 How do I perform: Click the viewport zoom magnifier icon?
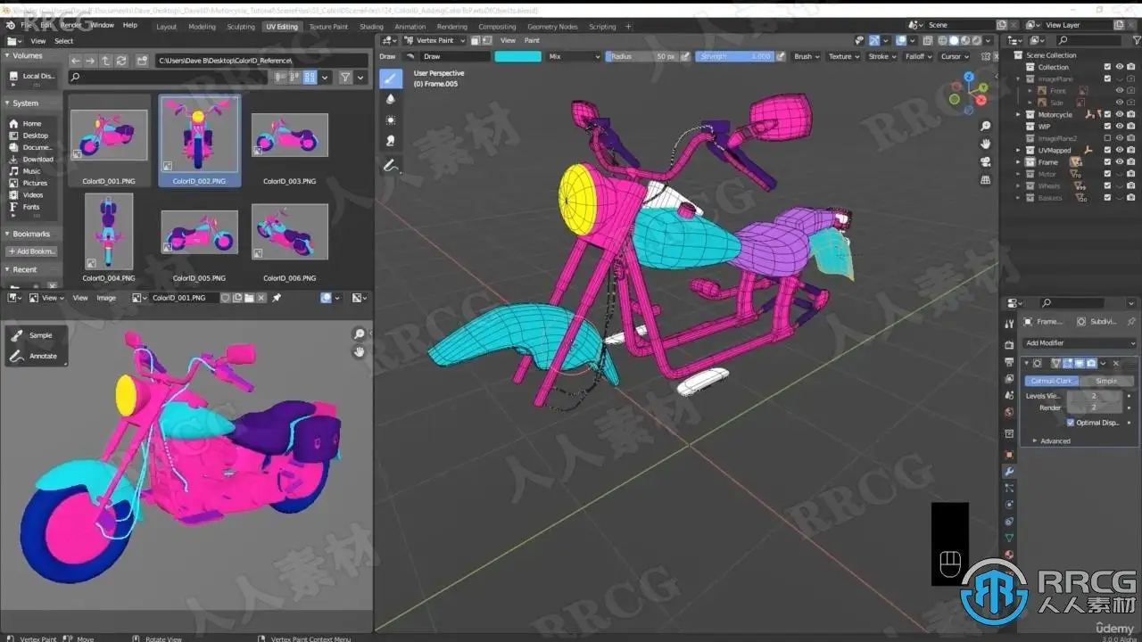(x=985, y=126)
